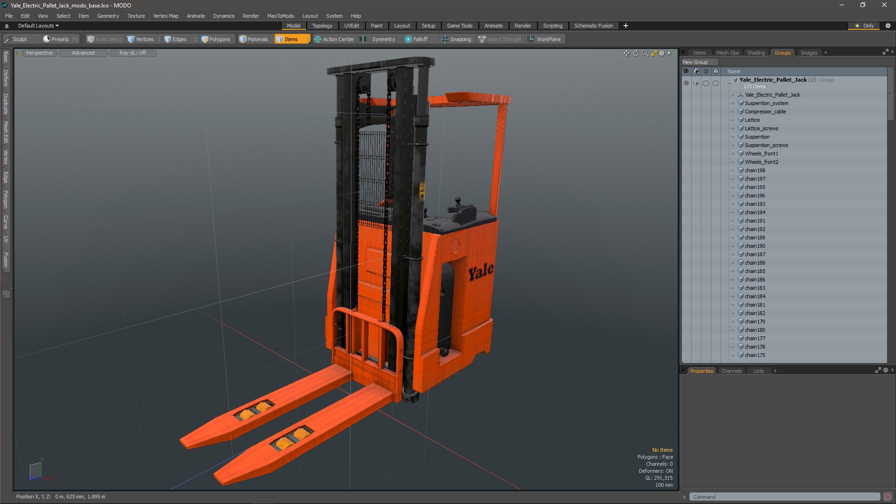
Task: Select the Compressor_cable item
Action: click(765, 112)
